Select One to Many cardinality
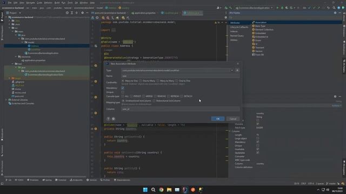Image resolution: width=346 pixels, height=194 pixels. 141,81
